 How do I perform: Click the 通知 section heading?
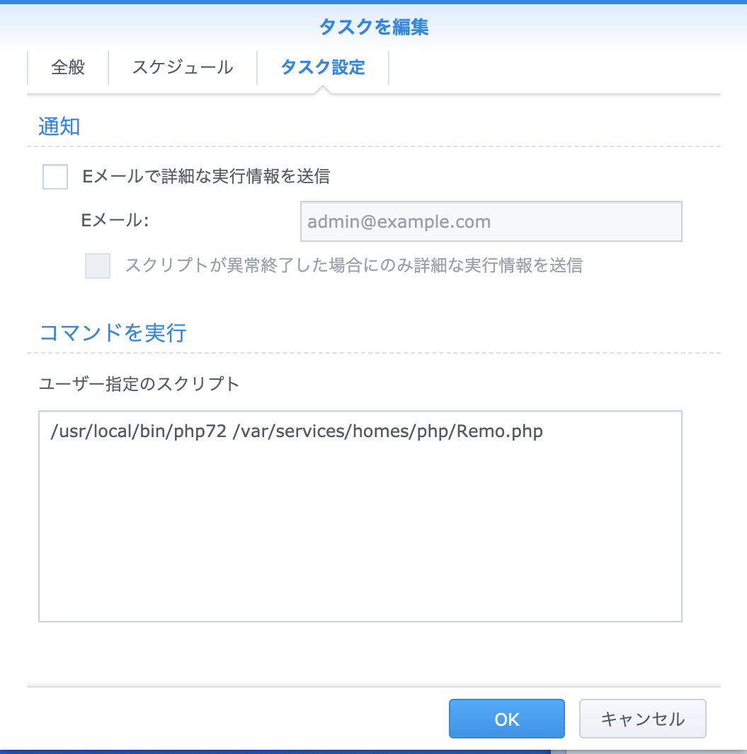[x=59, y=127]
